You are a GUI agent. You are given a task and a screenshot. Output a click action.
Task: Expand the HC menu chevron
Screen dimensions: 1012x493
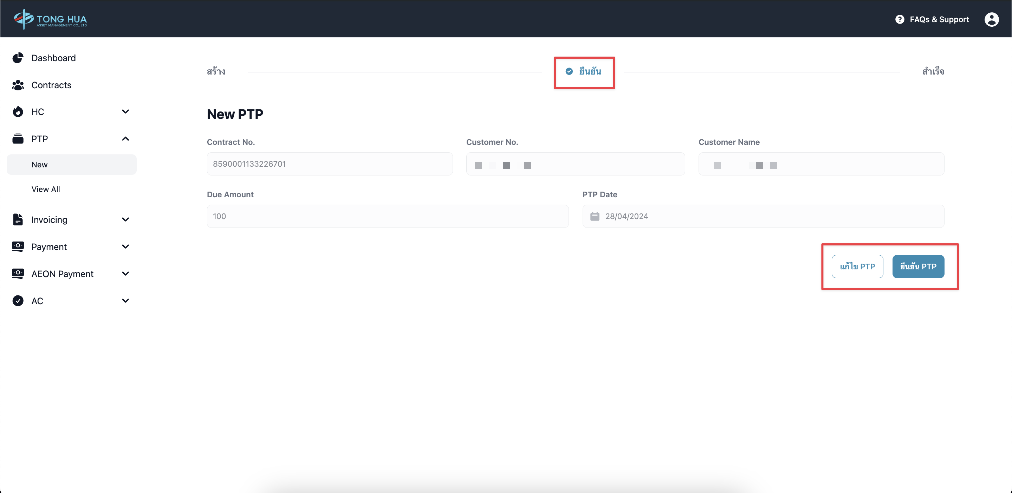click(x=125, y=112)
